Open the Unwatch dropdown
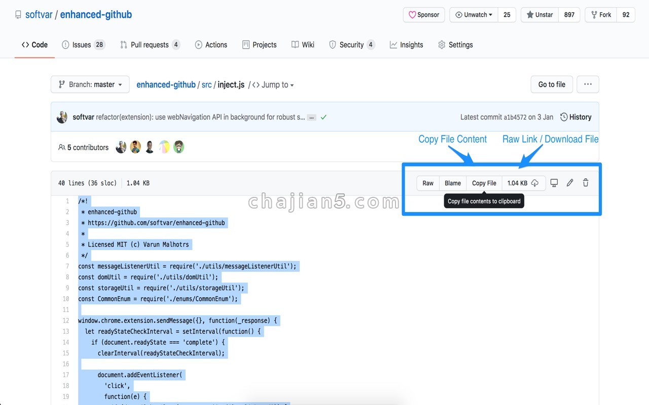 474,15
